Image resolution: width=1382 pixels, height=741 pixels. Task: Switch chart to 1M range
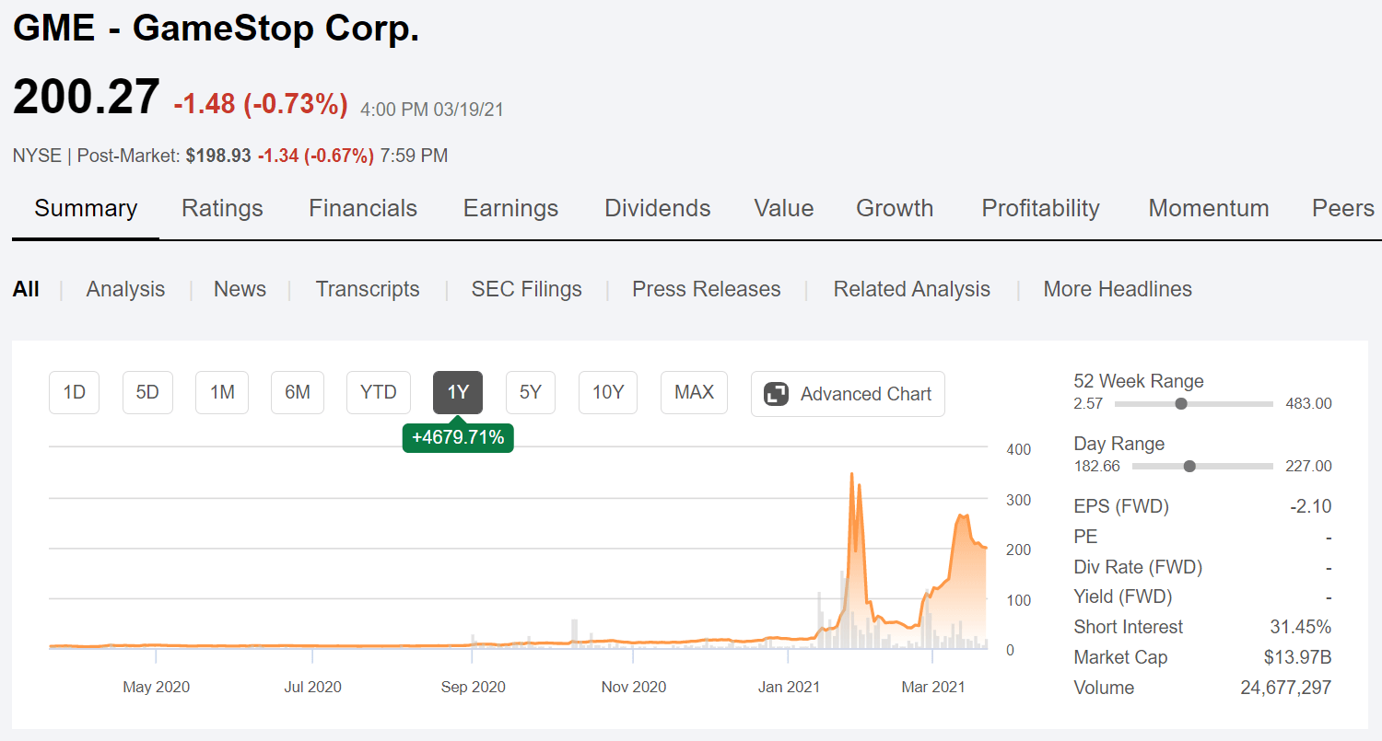pyautogui.click(x=222, y=393)
